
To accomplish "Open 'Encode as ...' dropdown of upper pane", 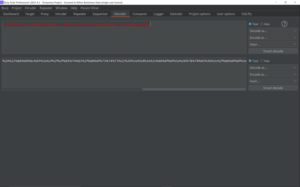I will pos(273,38).
